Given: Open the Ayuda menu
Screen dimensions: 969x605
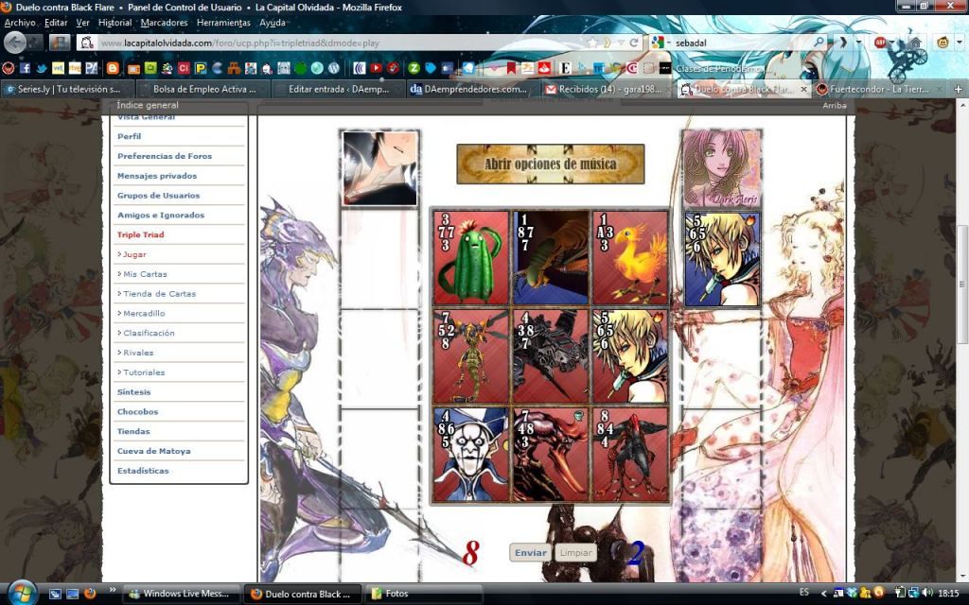Looking at the screenshot, I should pos(272,23).
